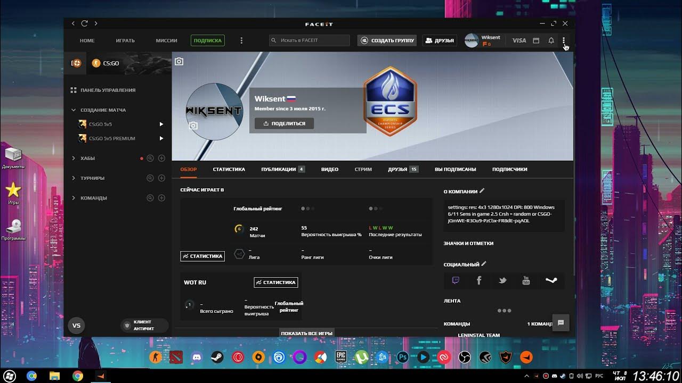
Task: Click the green ПОДПИСКА button
Action: click(x=208, y=40)
